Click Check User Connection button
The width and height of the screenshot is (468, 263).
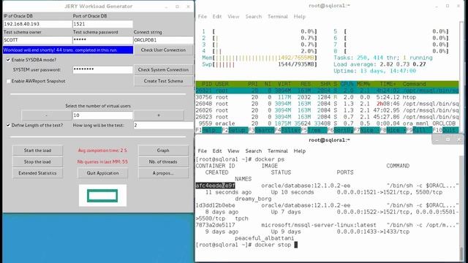[x=163, y=50]
